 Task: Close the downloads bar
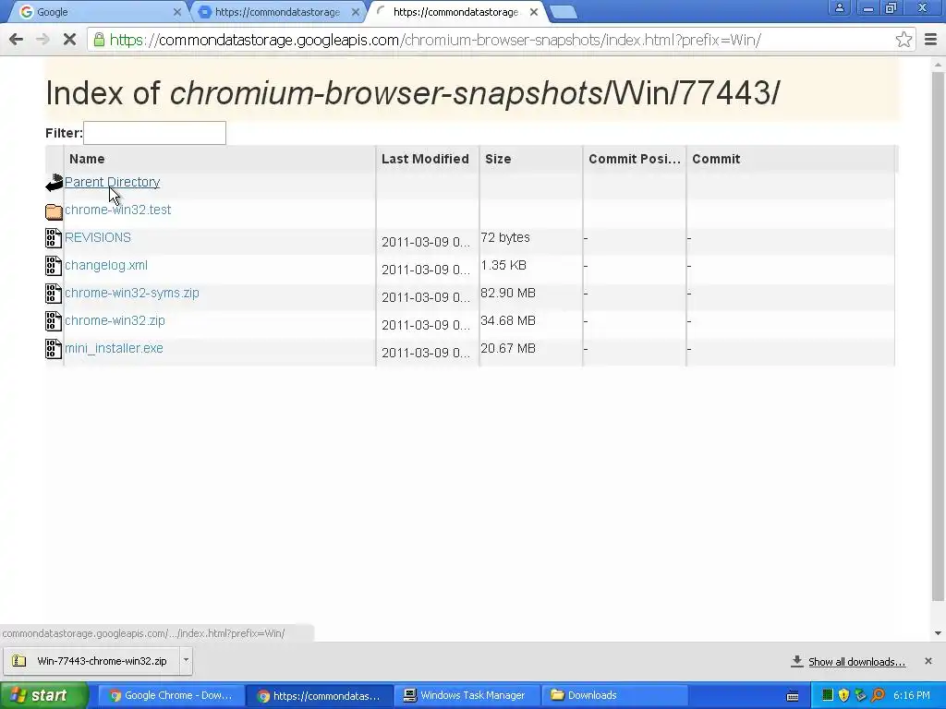(928, 661)
